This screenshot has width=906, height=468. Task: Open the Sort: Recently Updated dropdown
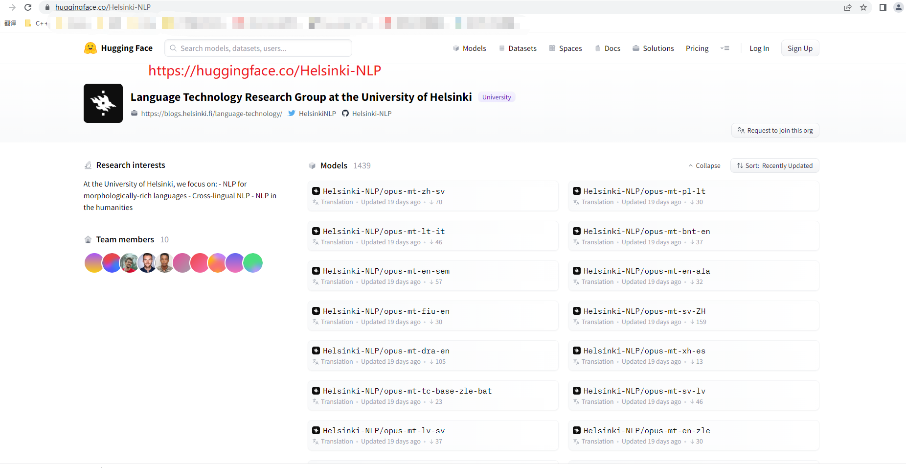tap(774, 165)
